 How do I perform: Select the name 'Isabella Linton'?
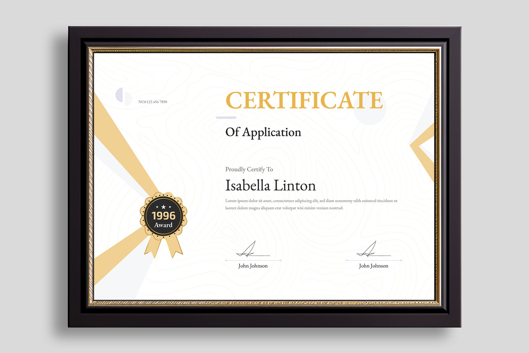click(270, 186)
